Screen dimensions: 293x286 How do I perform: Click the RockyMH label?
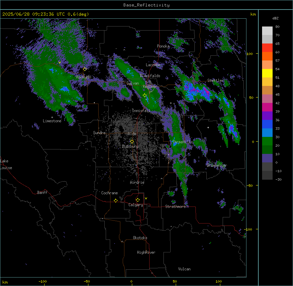pos(83,77)
